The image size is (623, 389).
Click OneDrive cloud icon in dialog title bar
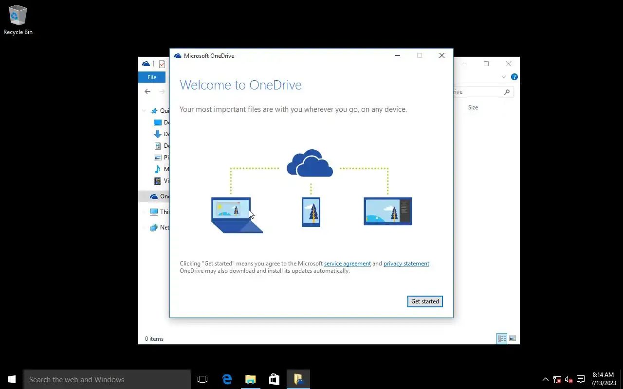pos(178,56)
